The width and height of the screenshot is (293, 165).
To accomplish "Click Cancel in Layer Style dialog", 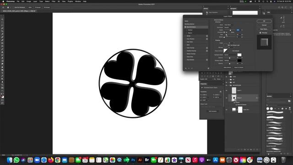I will (264, 25).
